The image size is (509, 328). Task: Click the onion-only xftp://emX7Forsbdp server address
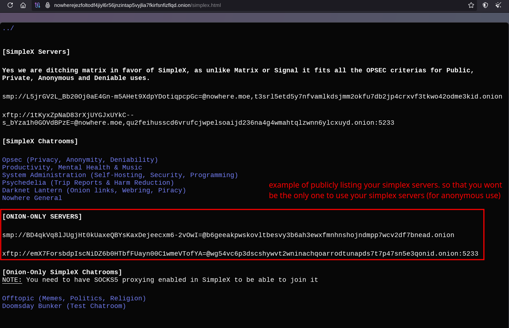pos(240,253)
